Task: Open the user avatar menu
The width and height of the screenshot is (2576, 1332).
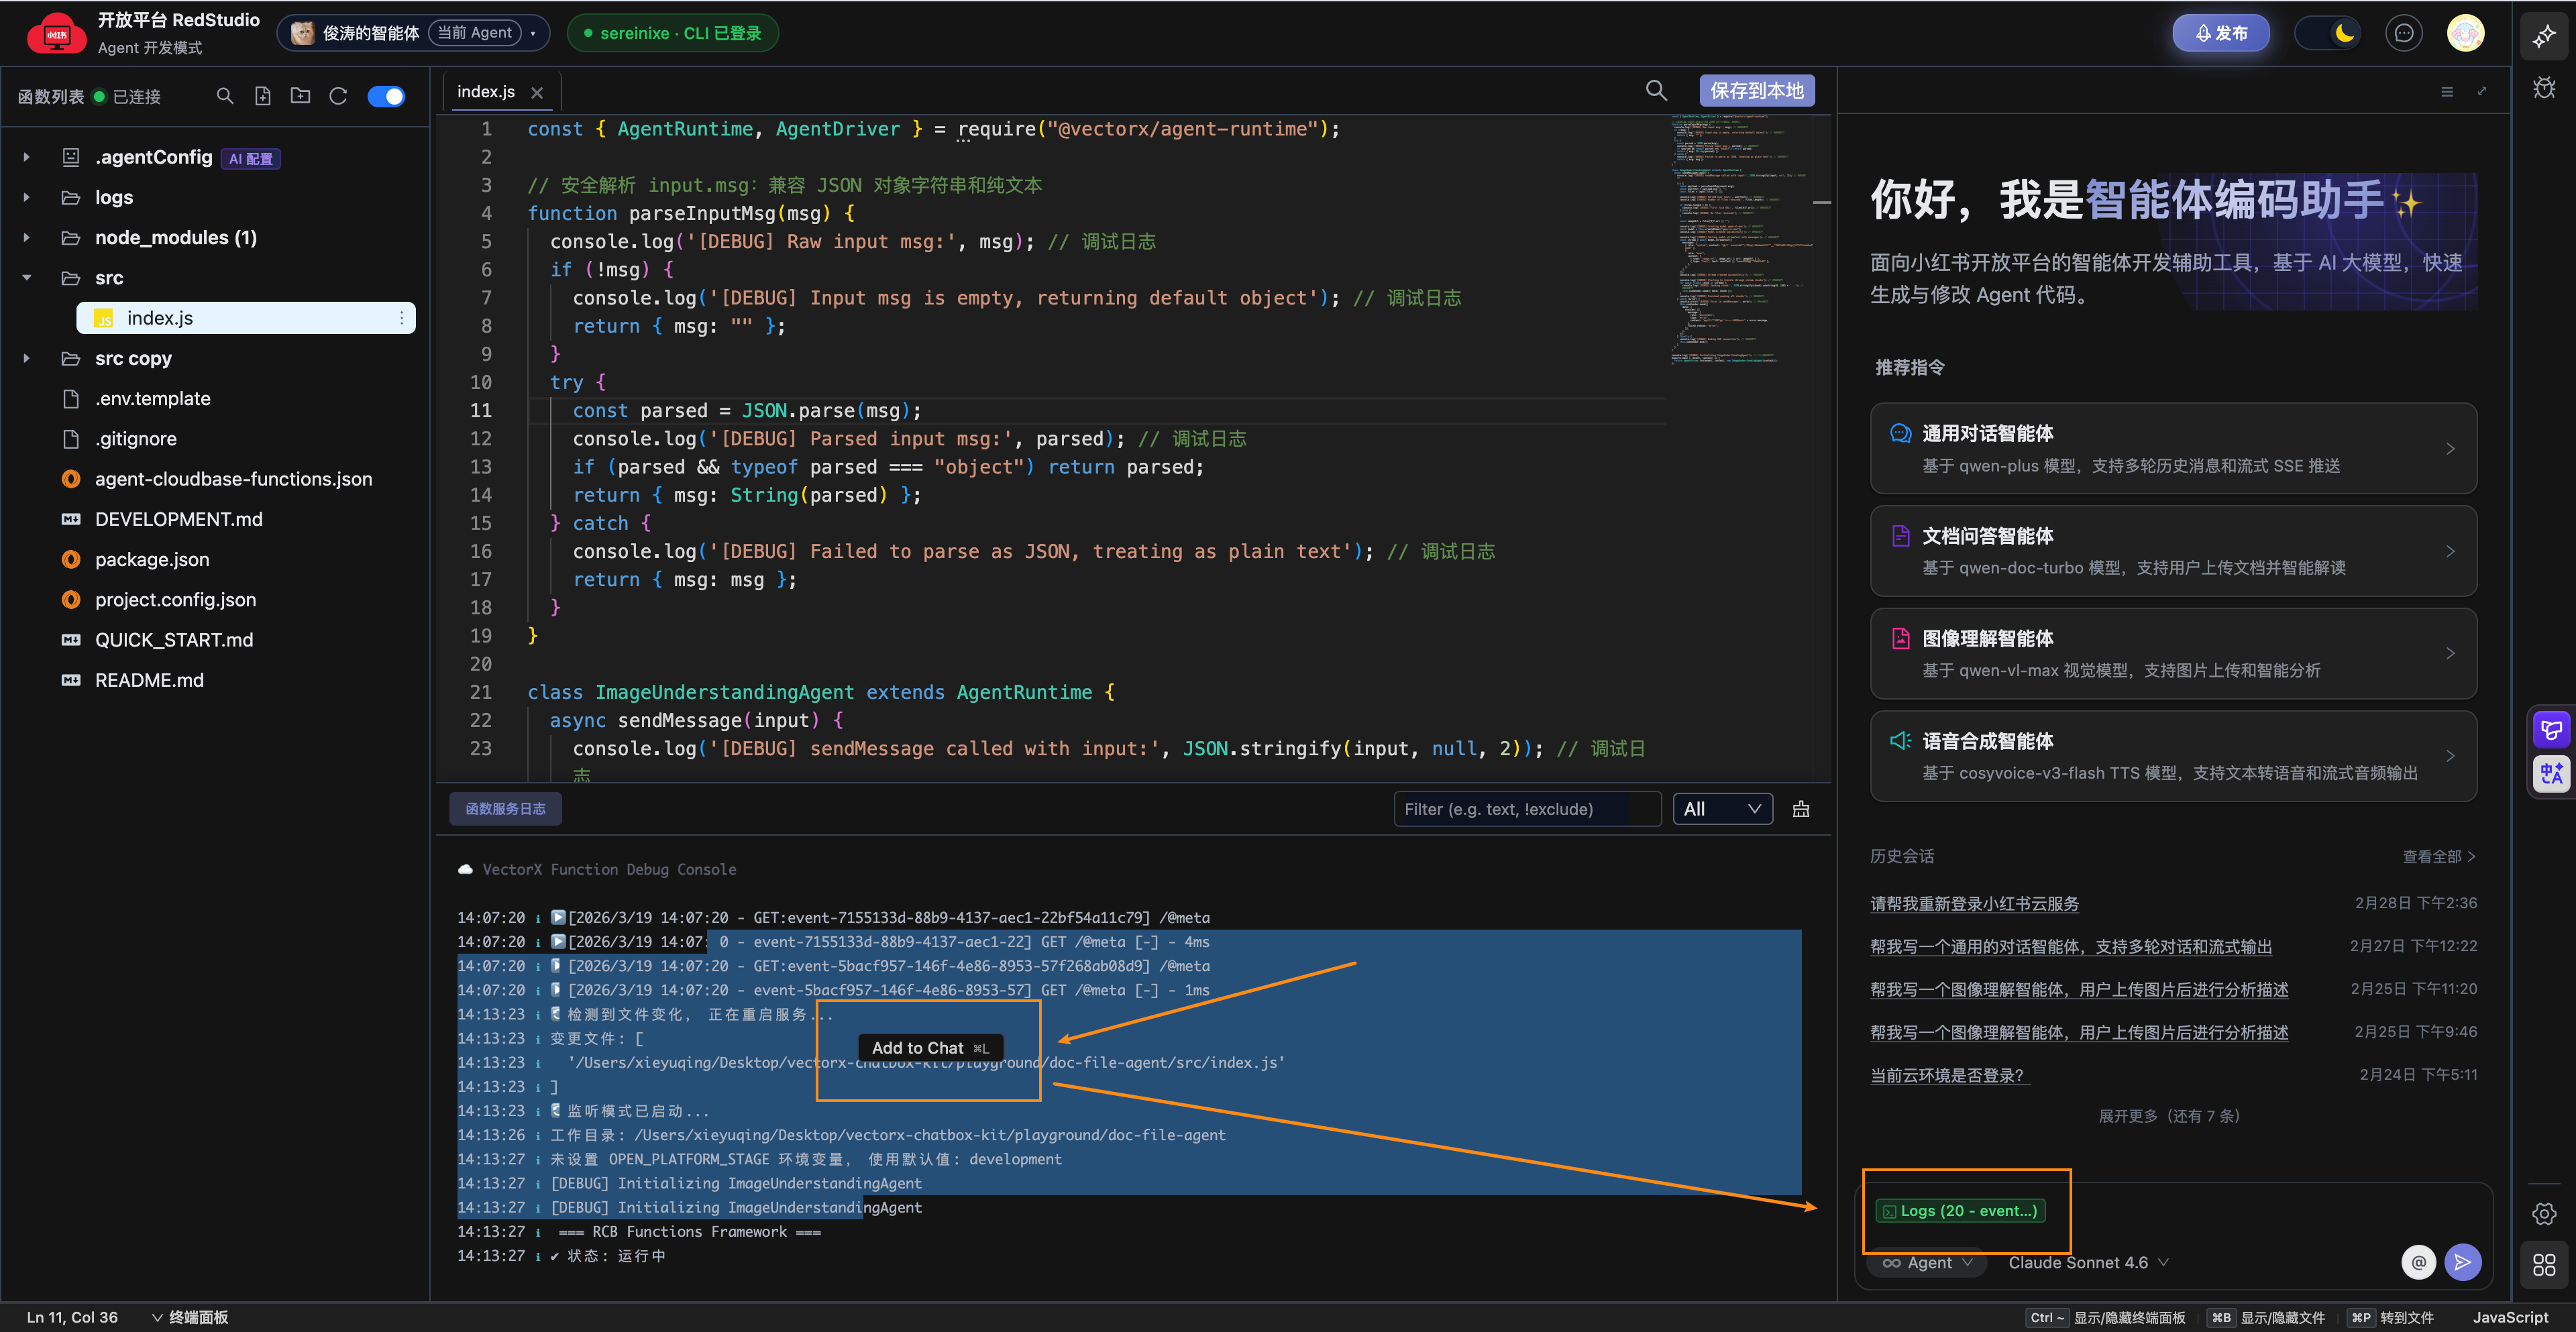Action: (x=2465, y=33)
